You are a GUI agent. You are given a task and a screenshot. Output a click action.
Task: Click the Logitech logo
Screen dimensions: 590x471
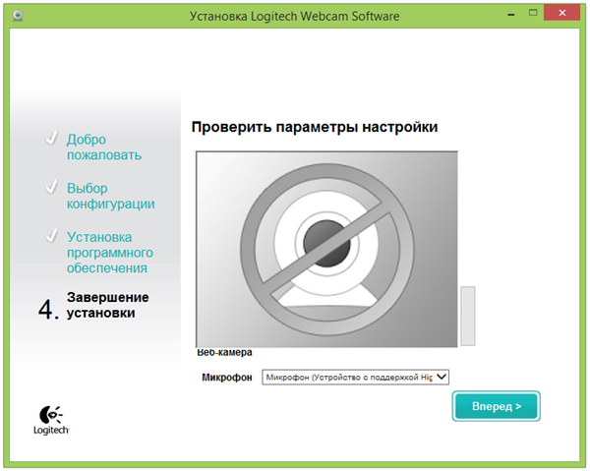[x=51, y=420]
